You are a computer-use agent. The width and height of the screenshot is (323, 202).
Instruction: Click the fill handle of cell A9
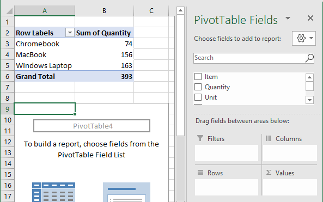[x=75, y=114]
